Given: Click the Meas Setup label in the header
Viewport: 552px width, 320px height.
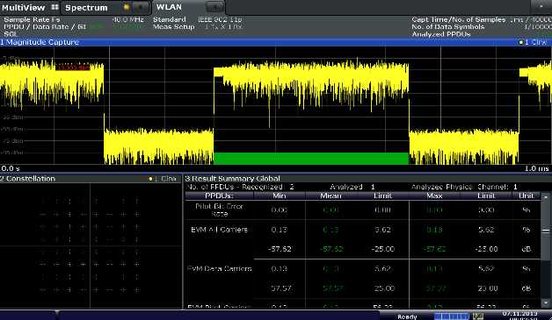Looking at the screenshot, I should click(173, 26).
